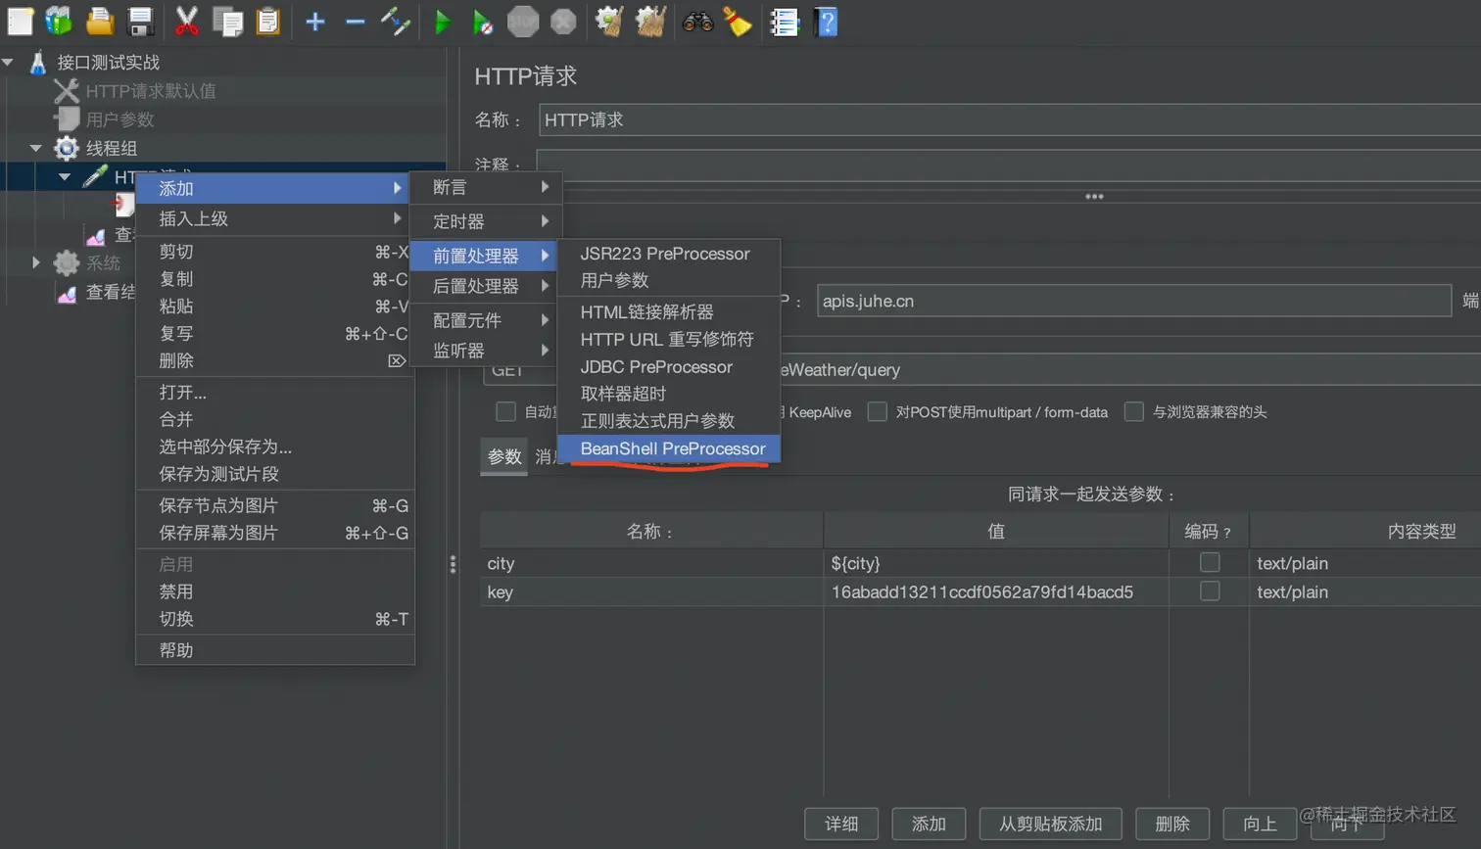This screenshot has width=1481, height=849.
Task: Save the test plan with floppy icon
Action: [x=141, y=21]
